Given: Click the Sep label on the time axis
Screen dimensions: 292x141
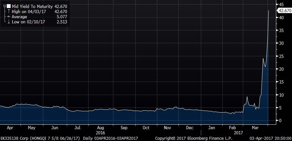Looking at the screenshot, I should click(124, 128).
